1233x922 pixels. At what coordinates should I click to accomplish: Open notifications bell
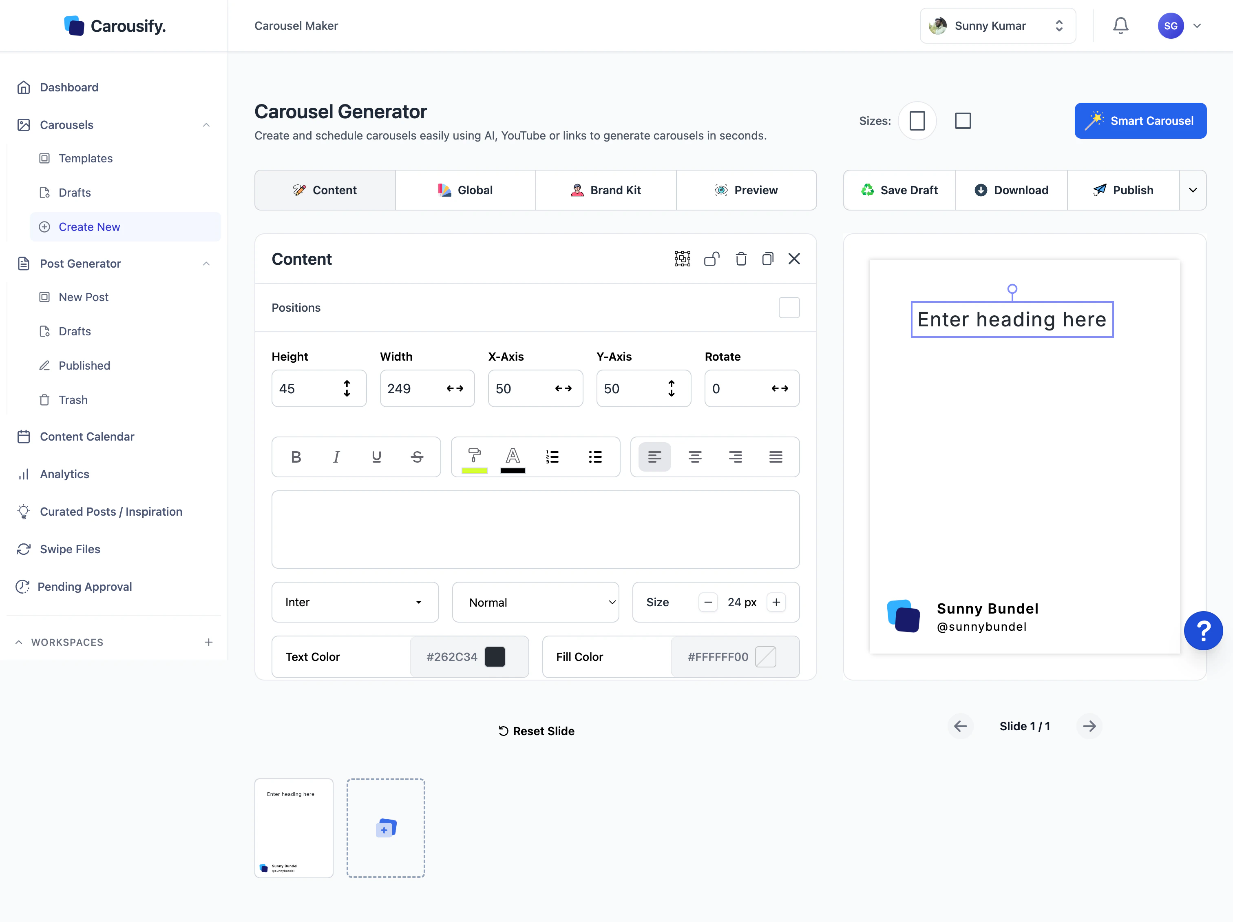[1120, 26]
